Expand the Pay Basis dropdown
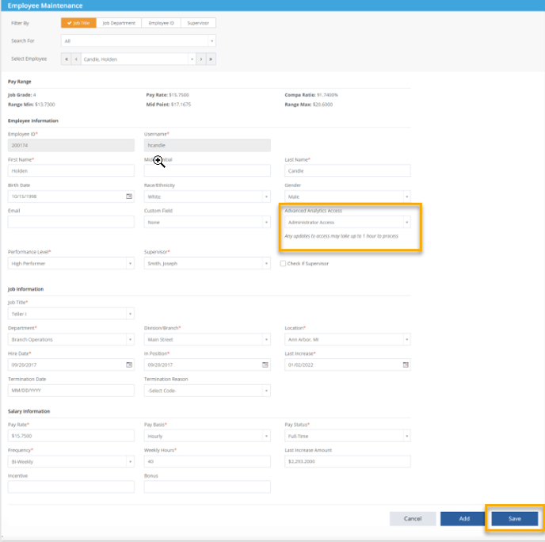Image resolution: width=545 pixels, height=542 pixels. [x=208, y=436]
